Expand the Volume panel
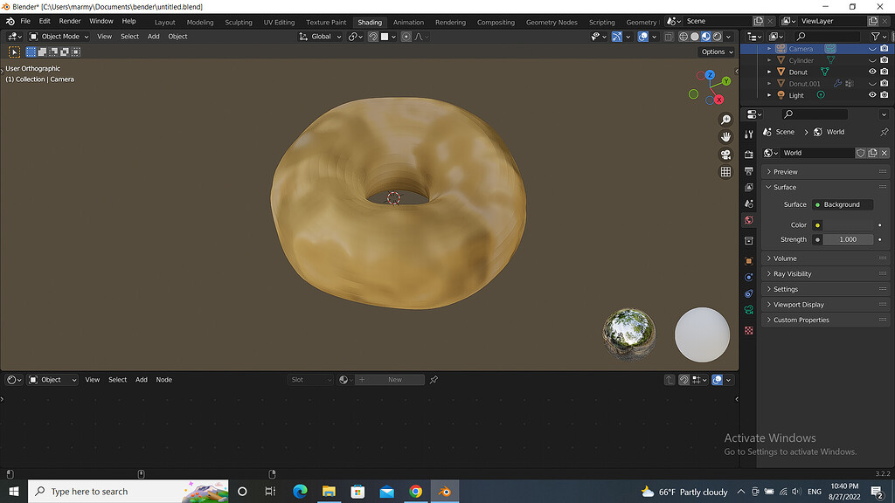The width and height of the screenshot is (895, 503). (x=825, y=258)
